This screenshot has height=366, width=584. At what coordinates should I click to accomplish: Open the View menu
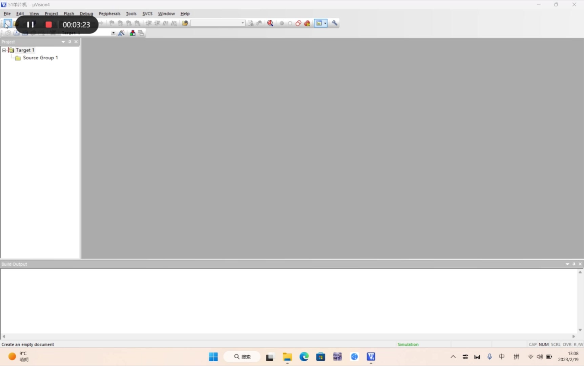[x=34, y=14]
